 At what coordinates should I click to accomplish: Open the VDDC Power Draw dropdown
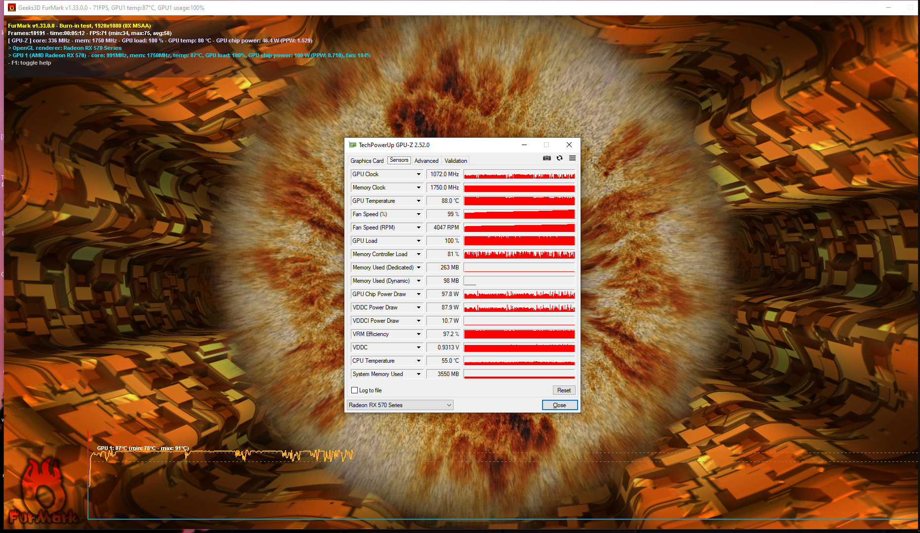pos(418,307)
